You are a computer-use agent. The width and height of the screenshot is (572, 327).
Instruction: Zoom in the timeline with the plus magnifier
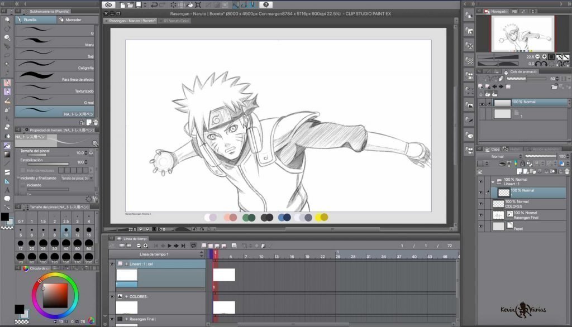[x=146, y=246]
